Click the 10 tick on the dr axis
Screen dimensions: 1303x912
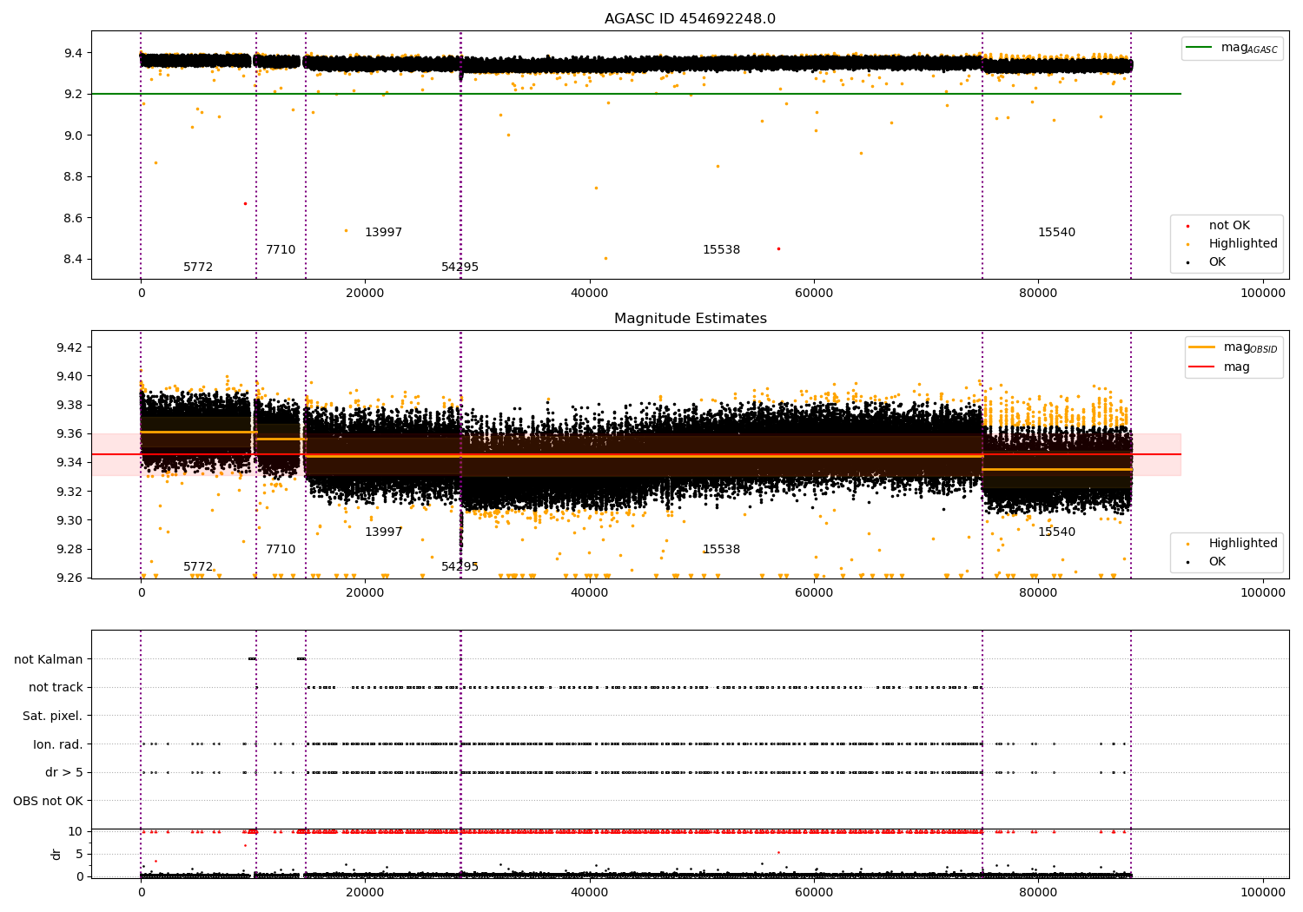(x=76, y=832)
